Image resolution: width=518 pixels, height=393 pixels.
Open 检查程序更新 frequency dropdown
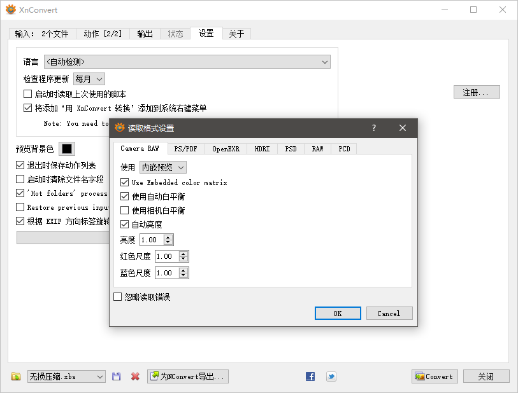pos(89,79)
